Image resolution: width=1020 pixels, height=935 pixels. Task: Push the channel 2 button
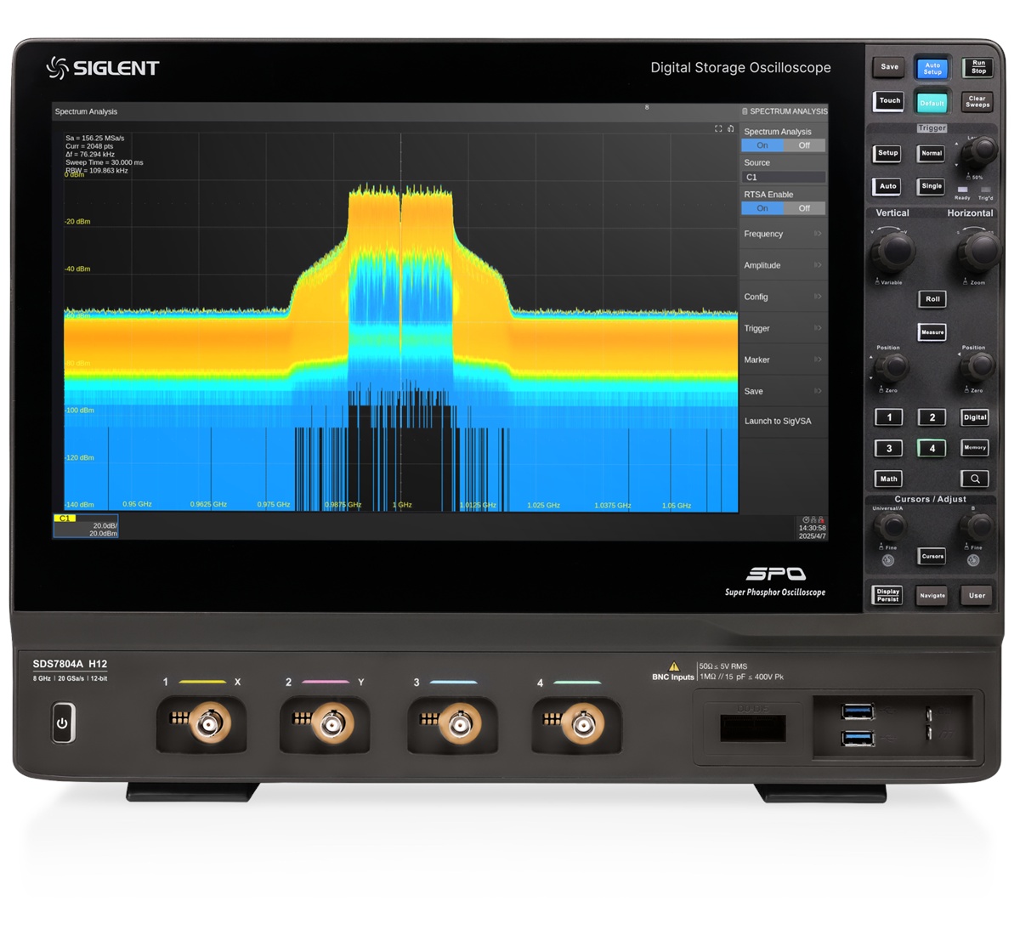point(932,417)
